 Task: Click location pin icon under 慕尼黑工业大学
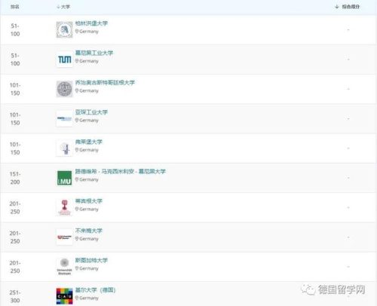coord(77,61)
